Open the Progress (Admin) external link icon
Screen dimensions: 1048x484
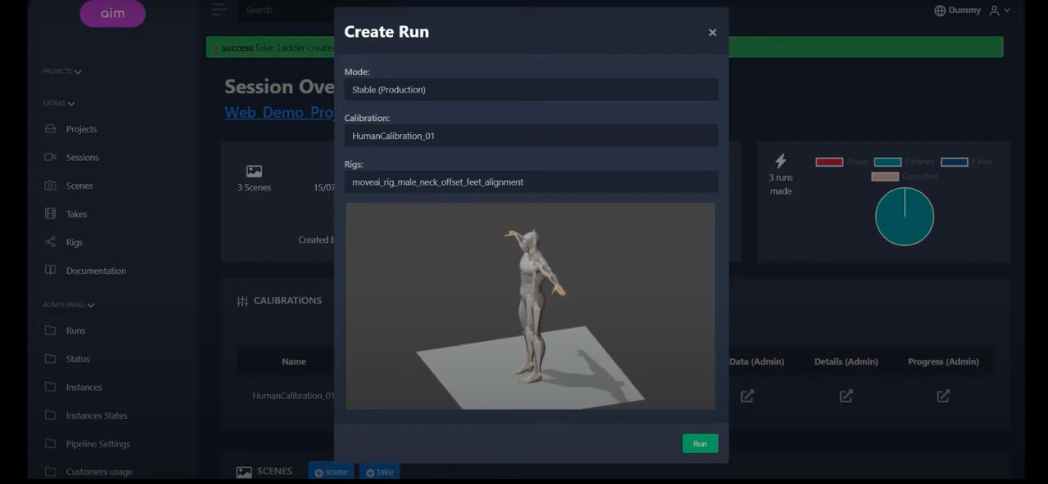[x=943, y=396]
